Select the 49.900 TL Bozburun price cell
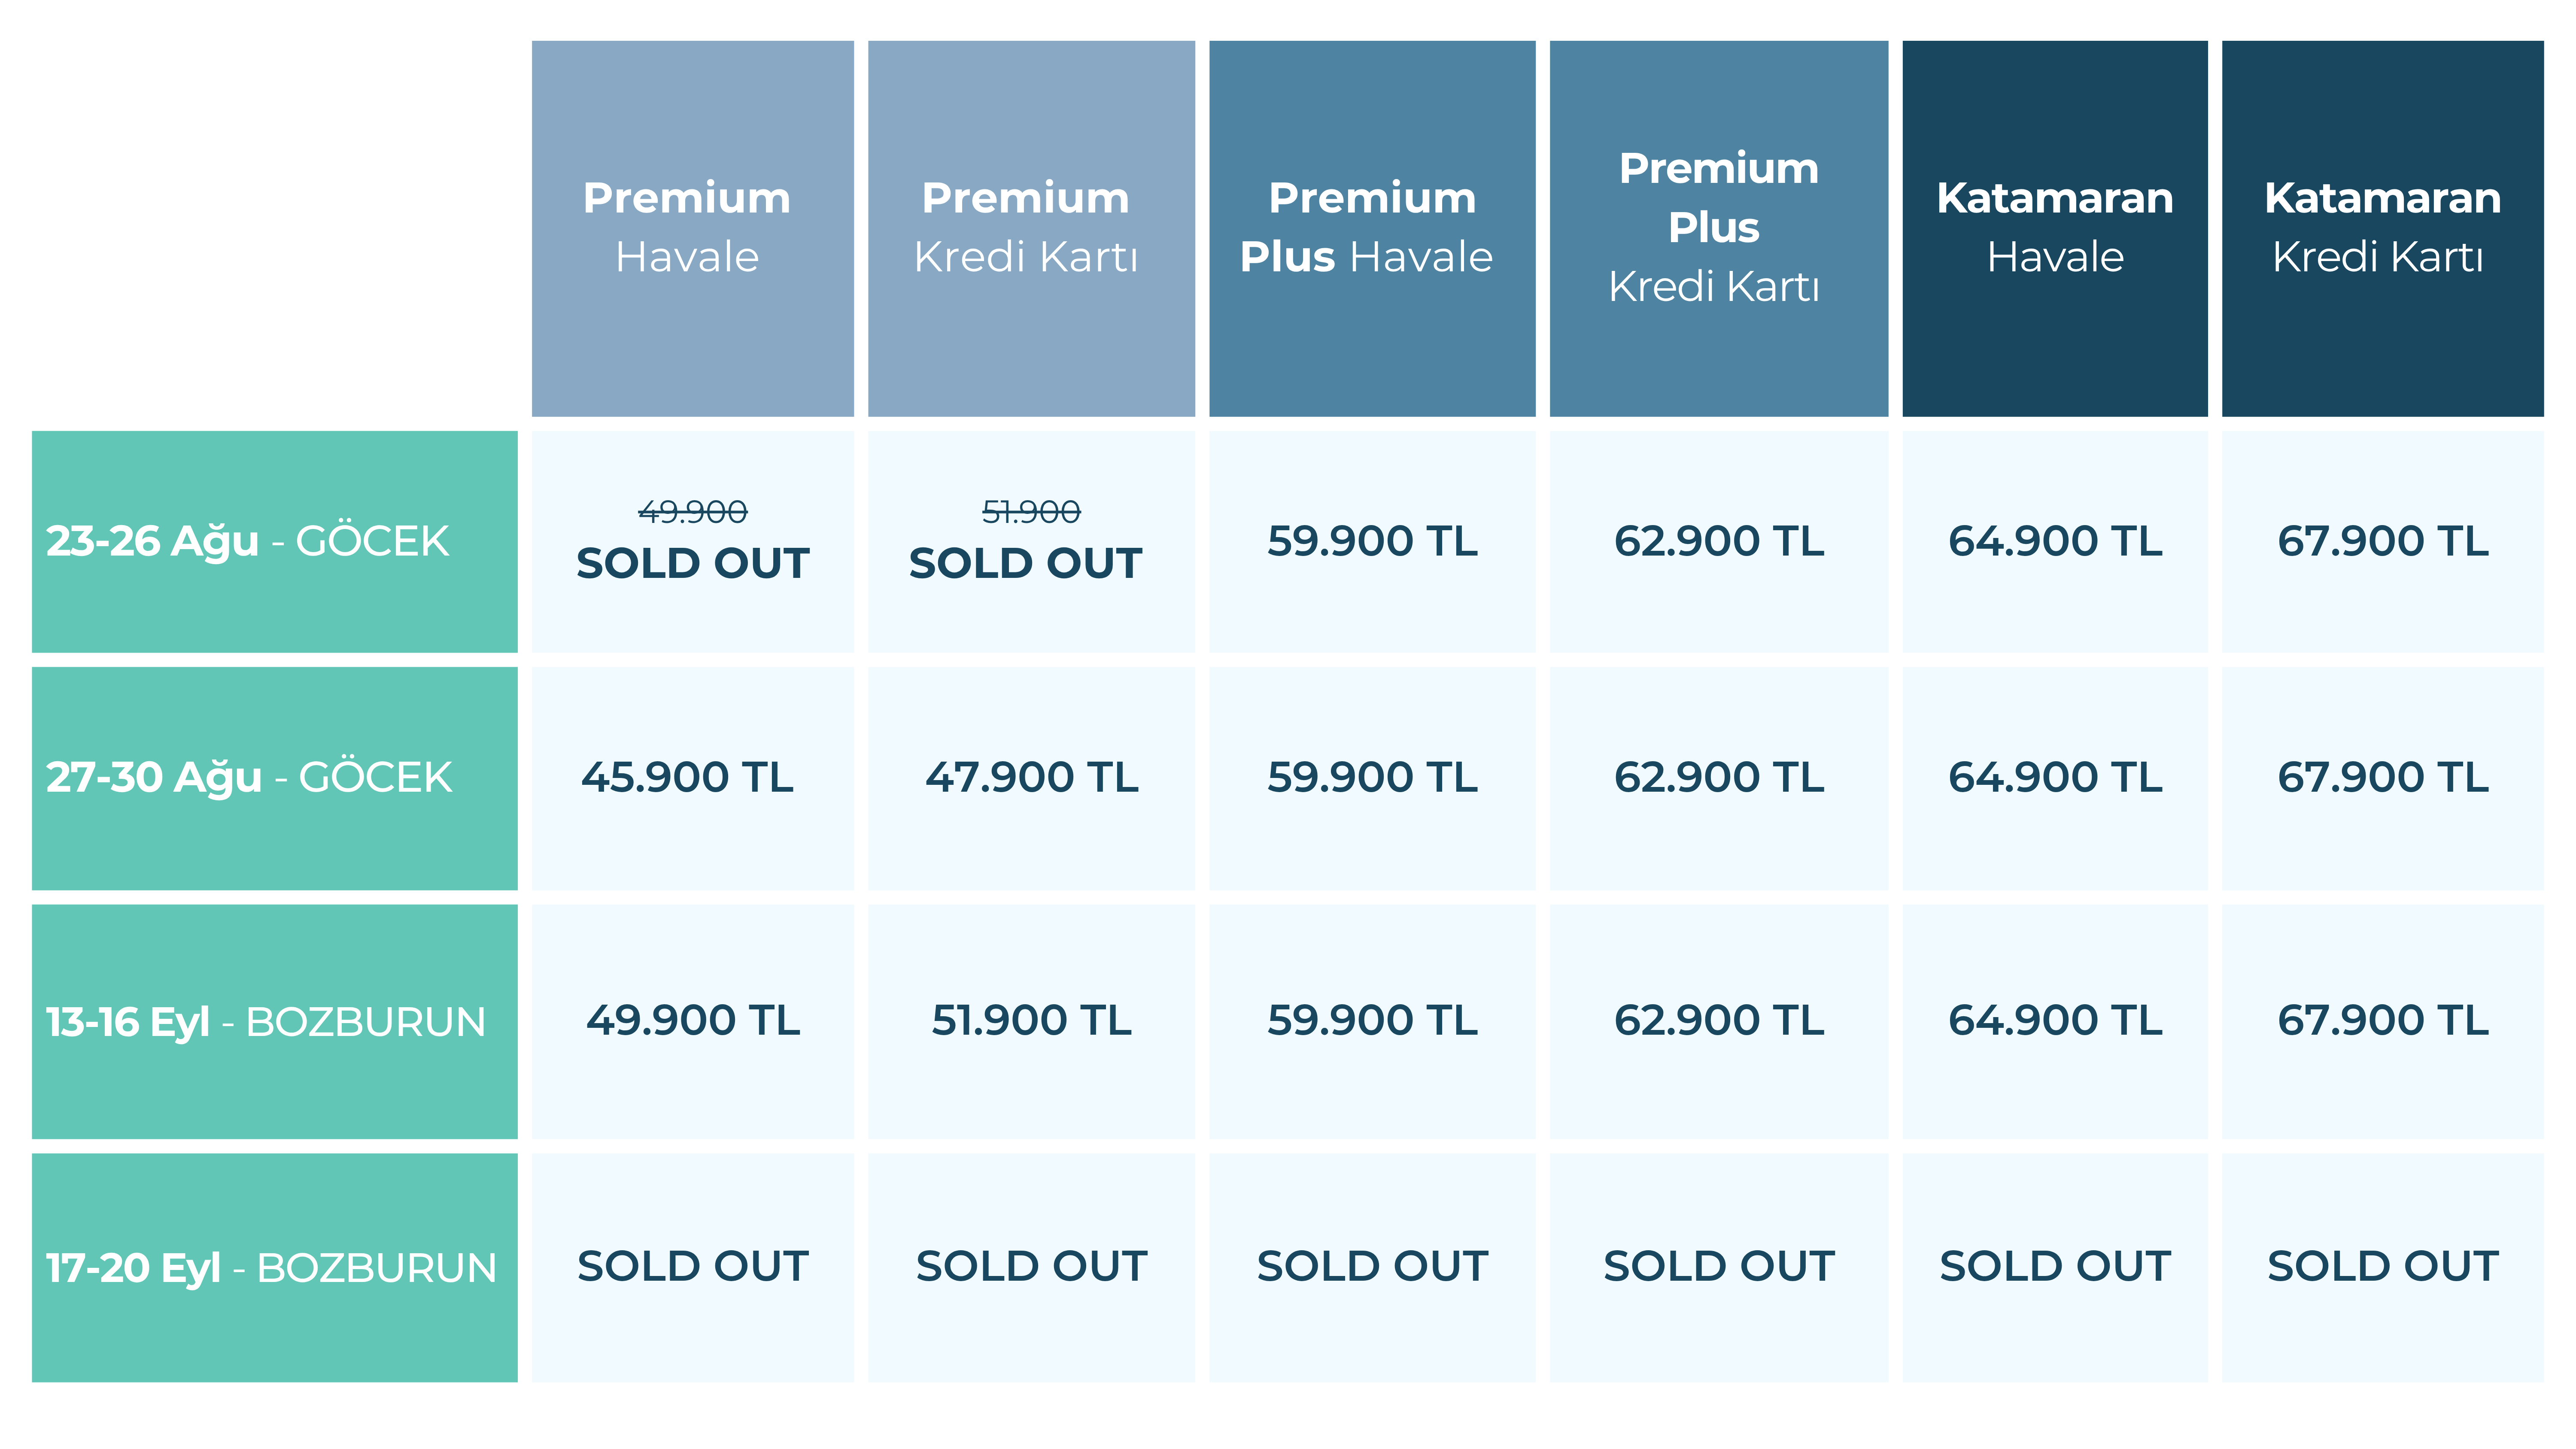Image resolution: width=2576 pixels, height=1449 pixels. coord(692,1020)
